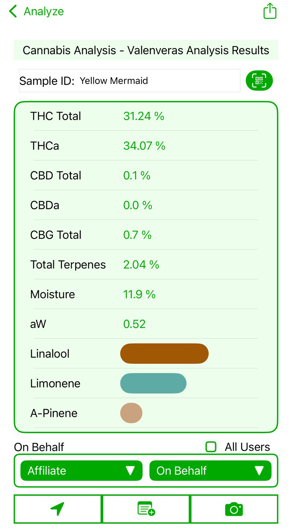This screenshot has height=530, width=292.
Task: Open the share sheet icon
Action: pyautogui.click(x=270, y=11)
